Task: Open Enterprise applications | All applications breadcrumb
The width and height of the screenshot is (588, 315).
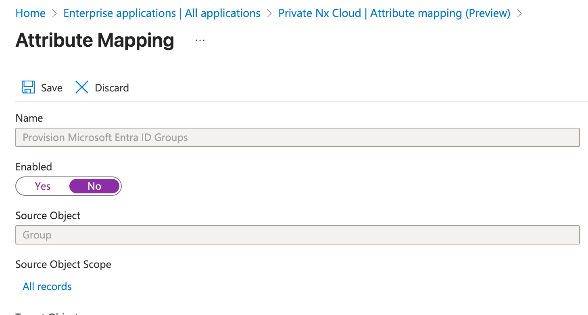Action: [x=162, y=13]
